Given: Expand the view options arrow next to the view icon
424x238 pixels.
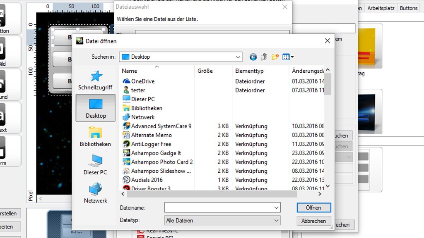Looking at the screenshot, I should (x=292, y=57).
